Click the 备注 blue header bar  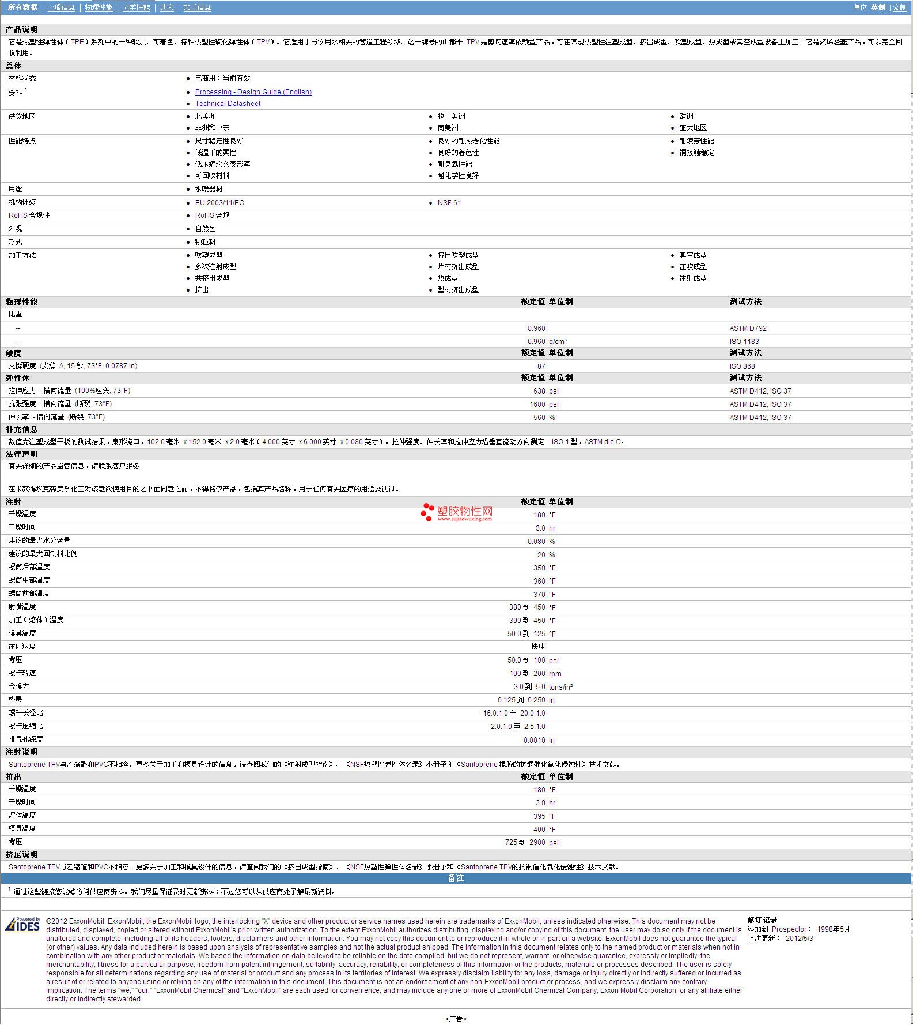[x=456, y=878]
